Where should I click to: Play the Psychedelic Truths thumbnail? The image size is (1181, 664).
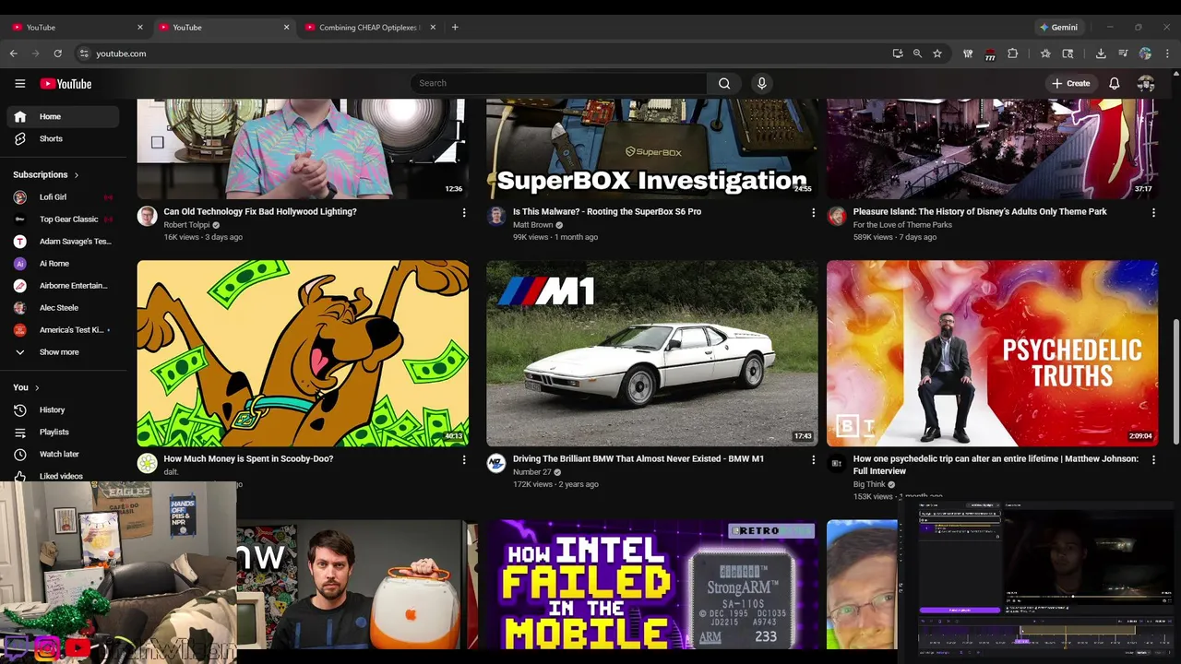[992, 353]
